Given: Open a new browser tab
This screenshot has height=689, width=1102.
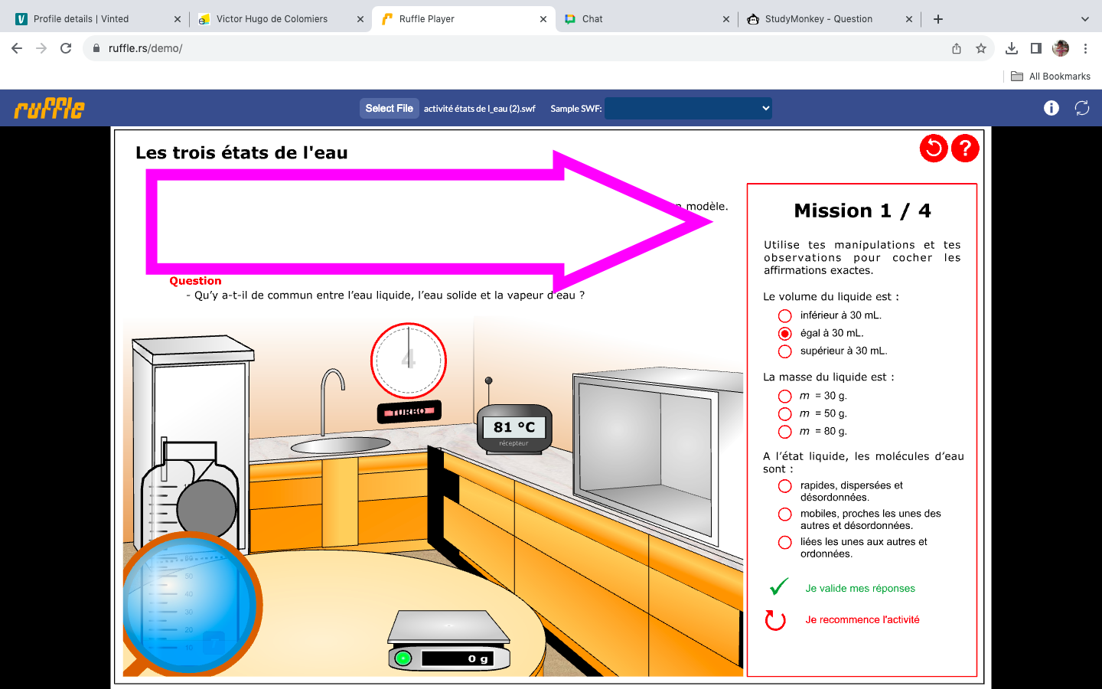Looking at the screenshot, I should tap(938, 19).
